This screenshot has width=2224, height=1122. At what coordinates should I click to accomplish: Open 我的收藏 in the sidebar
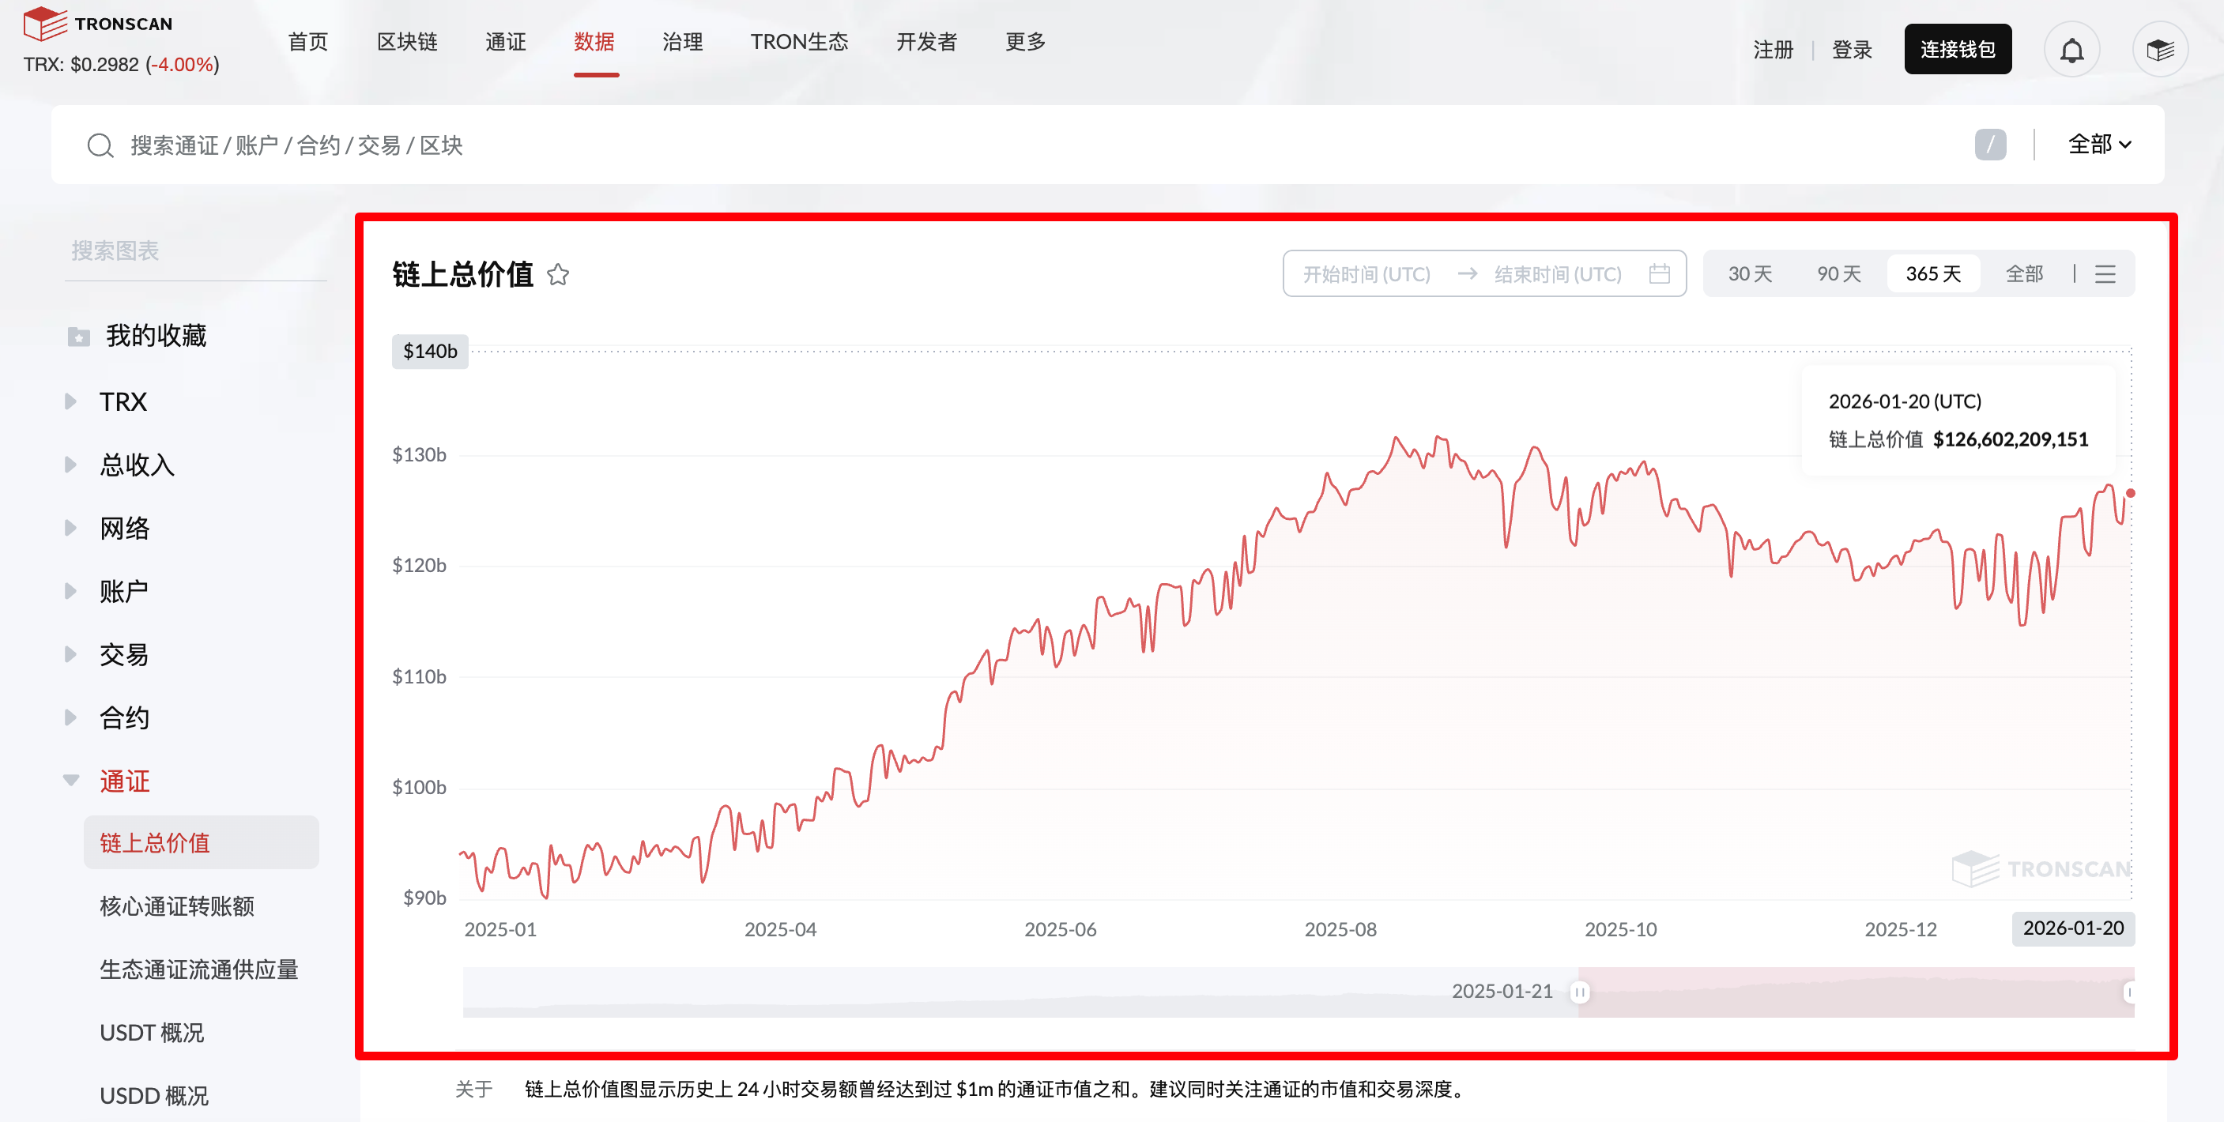pos(156,336)
